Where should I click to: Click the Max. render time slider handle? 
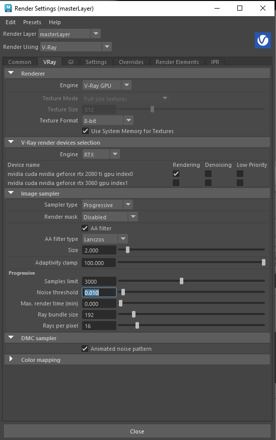point(120,303)
